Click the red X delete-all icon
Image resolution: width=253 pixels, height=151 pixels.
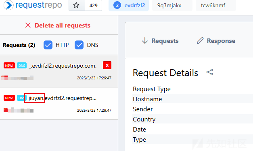click(x=28, y=25)
